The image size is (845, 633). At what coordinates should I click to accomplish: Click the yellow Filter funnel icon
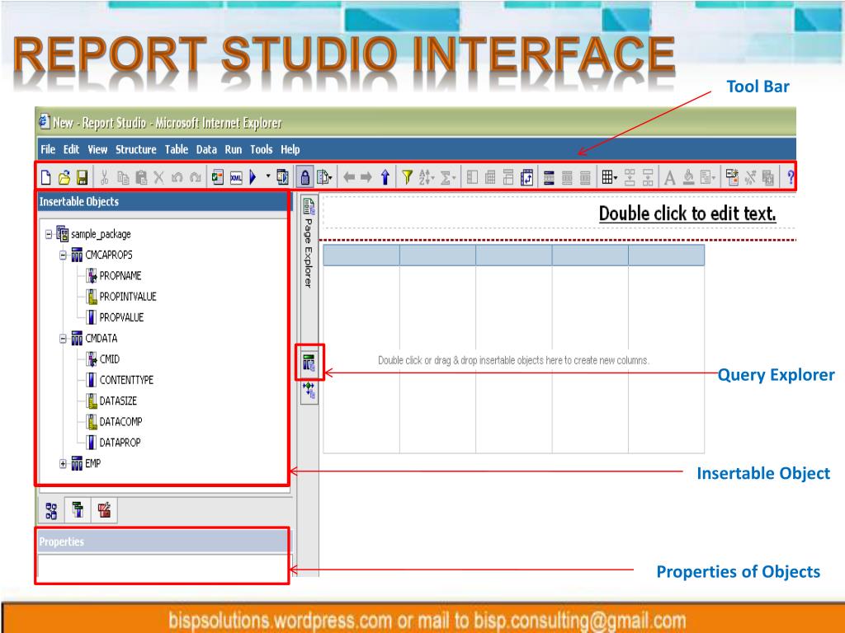408,176
